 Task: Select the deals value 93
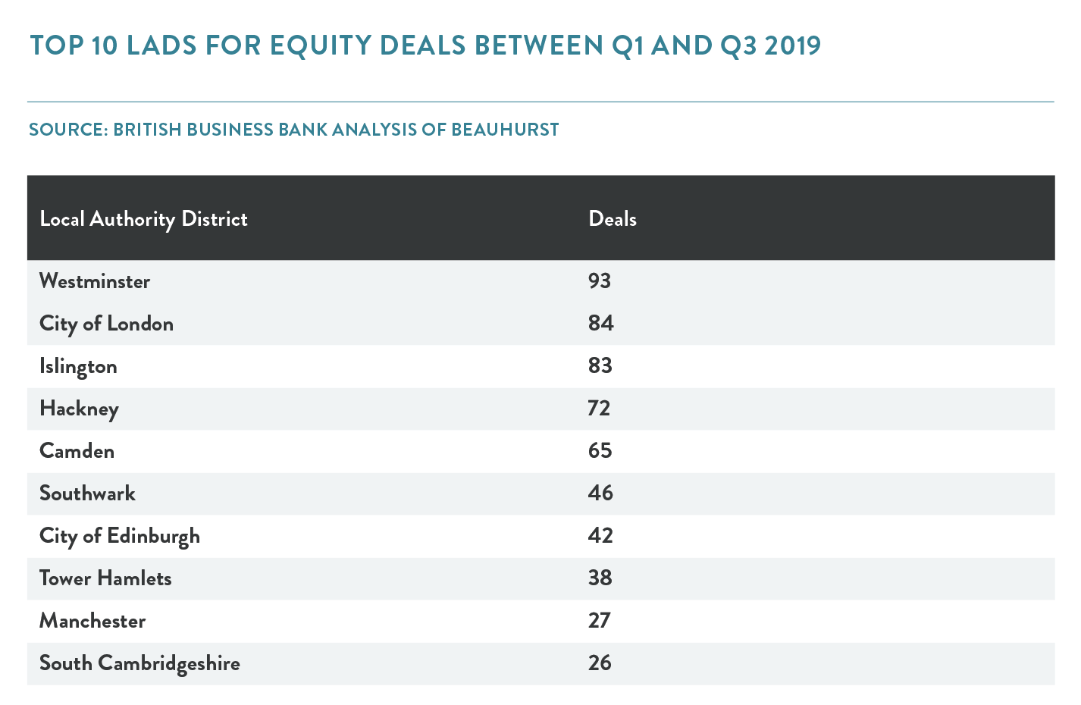point(599,281)
